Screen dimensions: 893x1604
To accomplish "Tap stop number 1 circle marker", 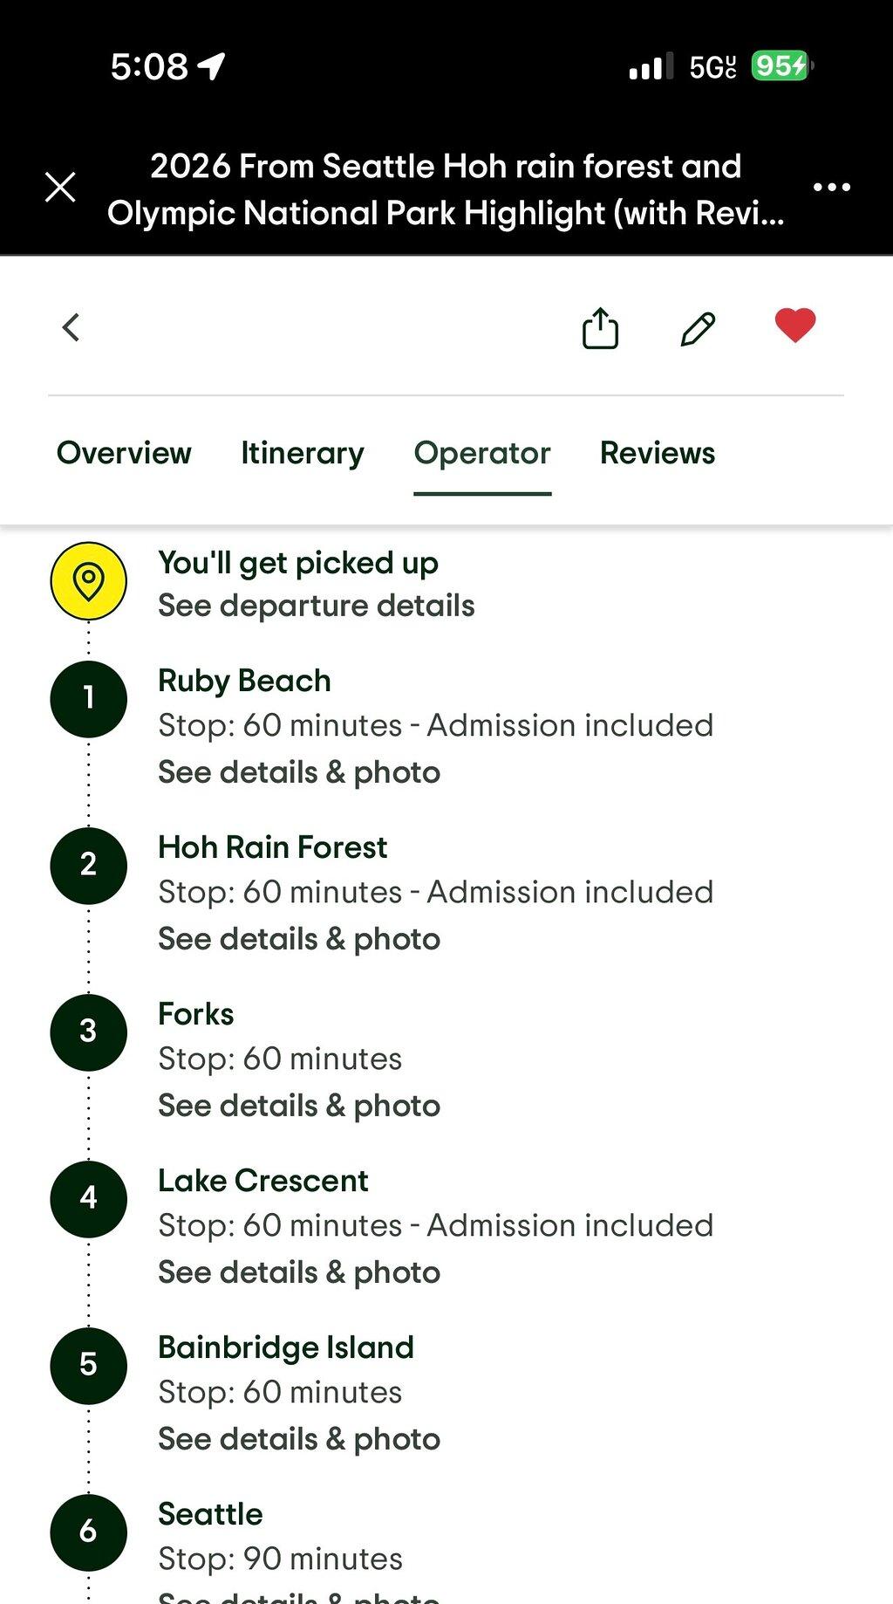I will click(88, 699).
